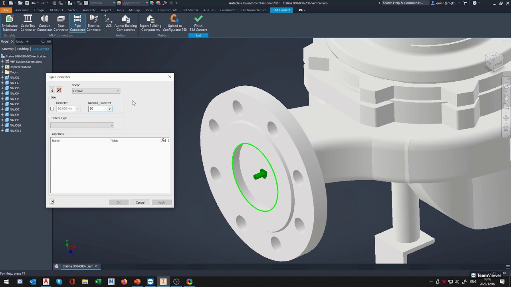Expand the Representations tree node
The width and height of the screenshot is (511, 287).
click(x=2, y=67)
